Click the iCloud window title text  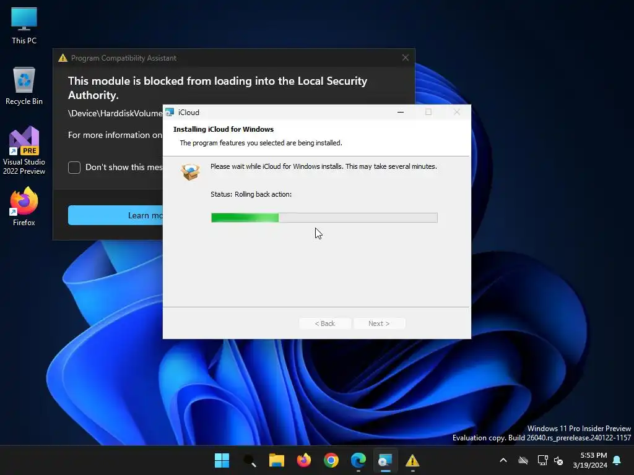(x=189, y=113)
